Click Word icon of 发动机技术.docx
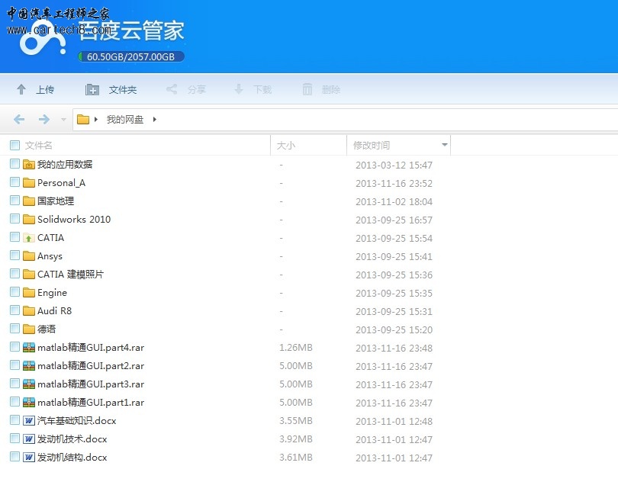Viewport: 618px width, 498px height. tap(29, 439)
